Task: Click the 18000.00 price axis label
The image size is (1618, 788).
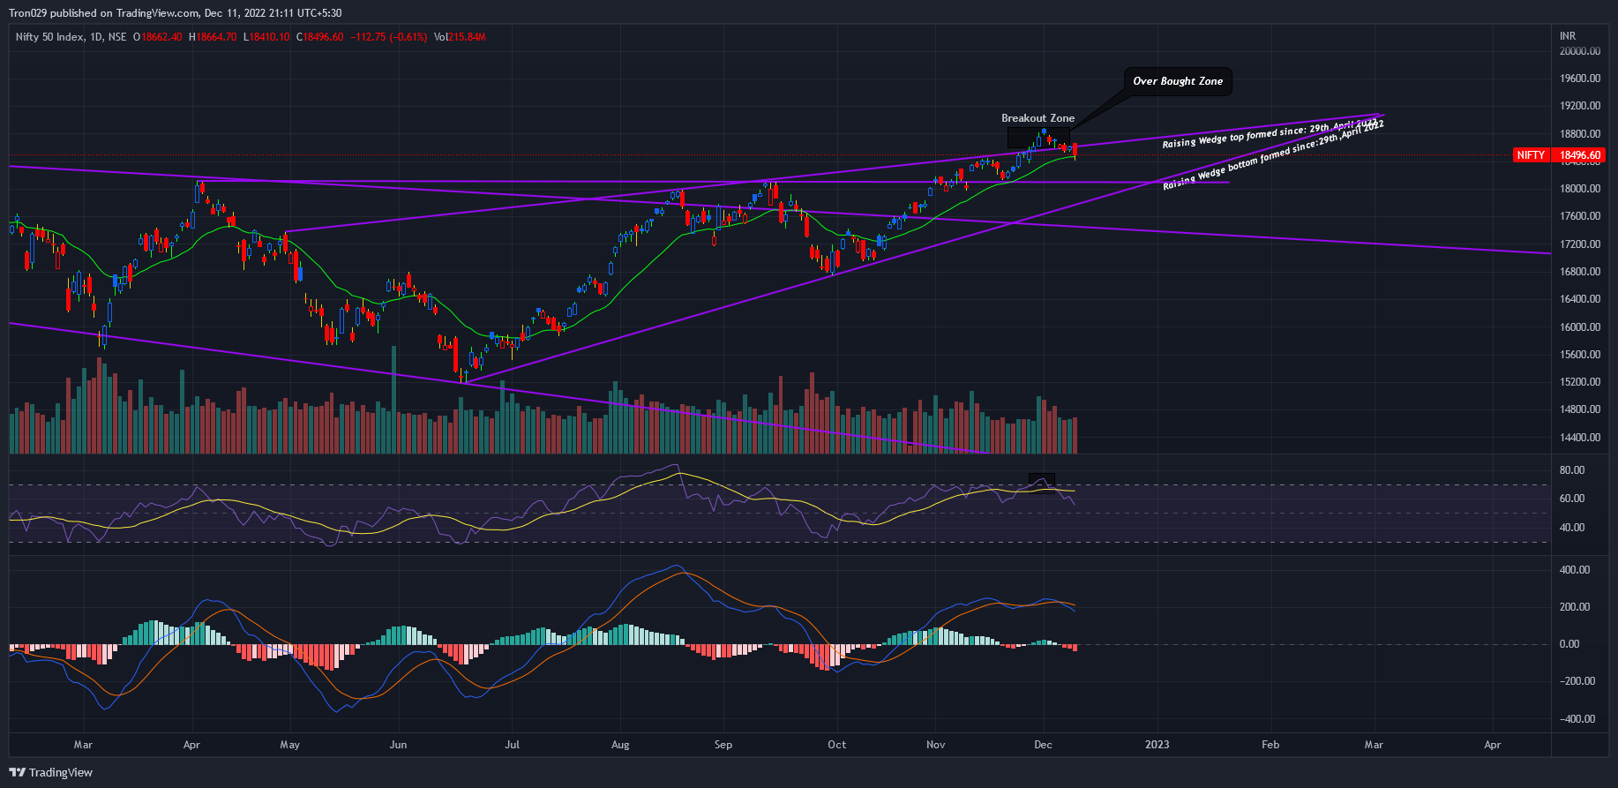Action: pyautogui.click(x=1580, y=189)
